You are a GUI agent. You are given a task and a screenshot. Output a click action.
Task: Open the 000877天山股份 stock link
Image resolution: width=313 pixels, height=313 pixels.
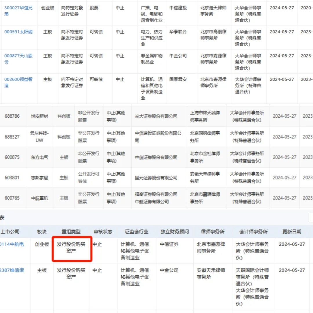[x=18, y=59]
